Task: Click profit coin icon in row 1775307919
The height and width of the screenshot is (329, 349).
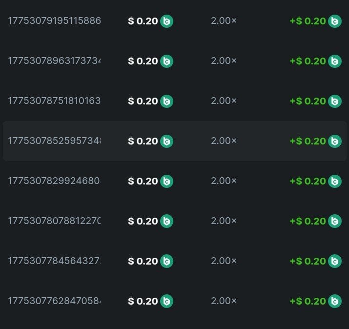Action: [x=334, y=21]
